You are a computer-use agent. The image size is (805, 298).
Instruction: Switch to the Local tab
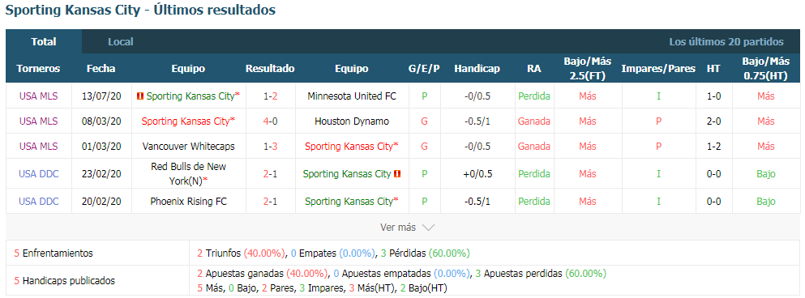click(121, 42)
